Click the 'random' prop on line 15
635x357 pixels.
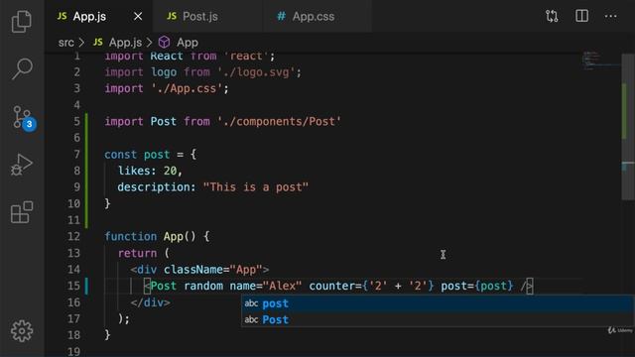click(203, 286)
